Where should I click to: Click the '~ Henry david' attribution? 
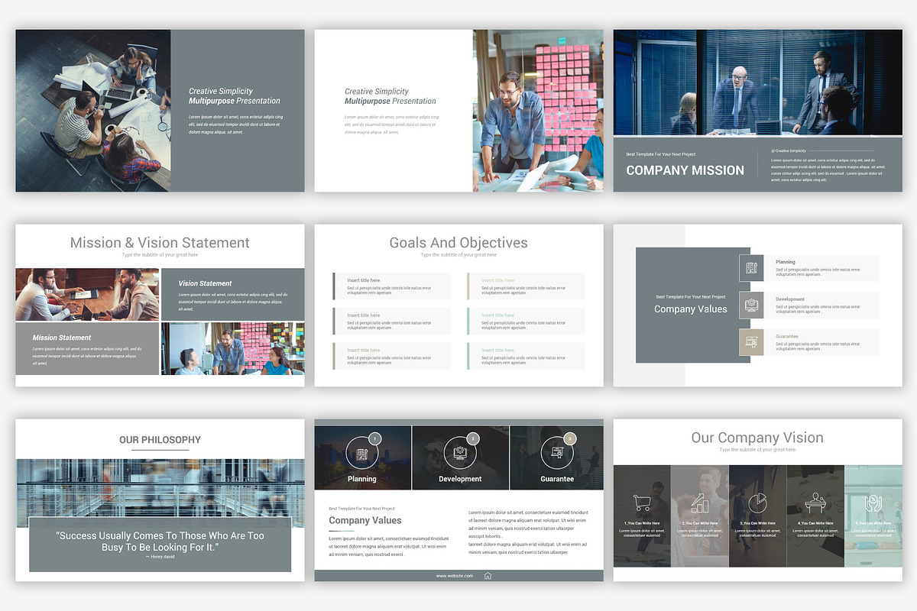click(160, 557)
